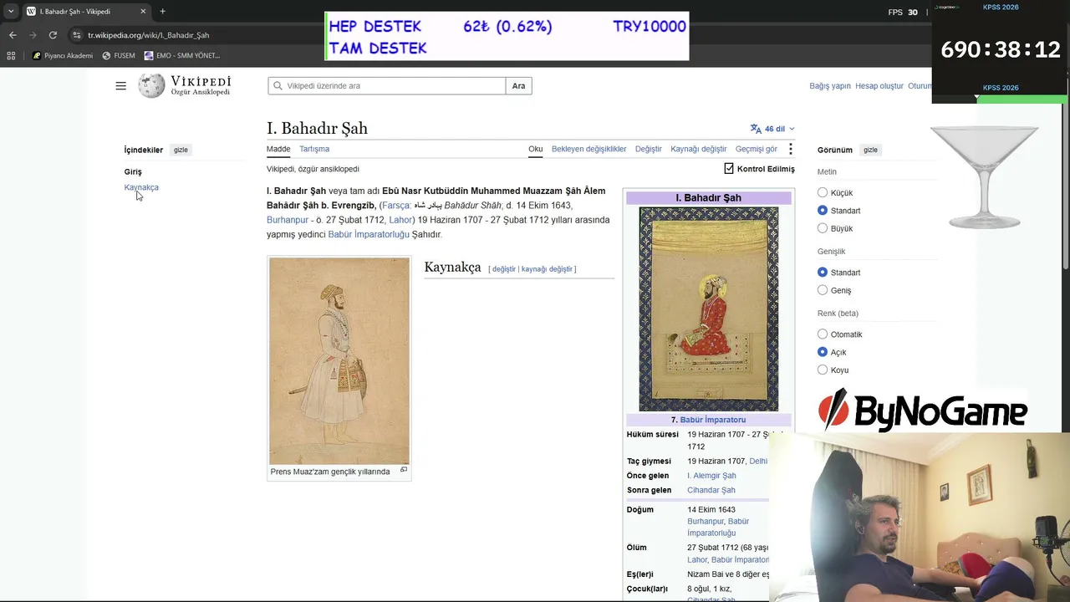Open the Burhanpur link in the intro paragraph

[288, 220]
